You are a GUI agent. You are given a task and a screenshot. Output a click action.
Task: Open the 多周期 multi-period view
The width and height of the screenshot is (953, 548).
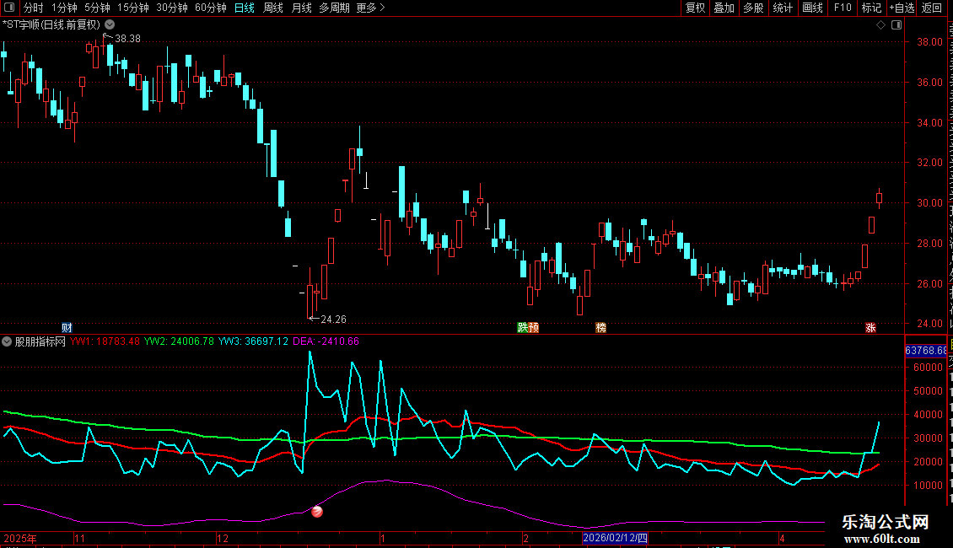334,8
